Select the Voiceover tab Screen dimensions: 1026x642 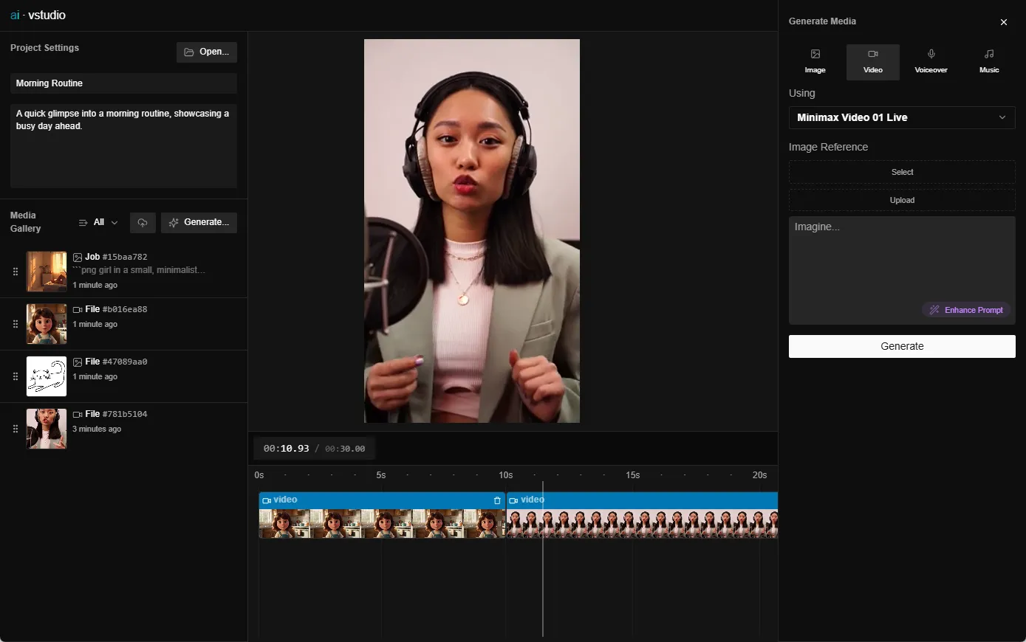(x=931, y=61)
